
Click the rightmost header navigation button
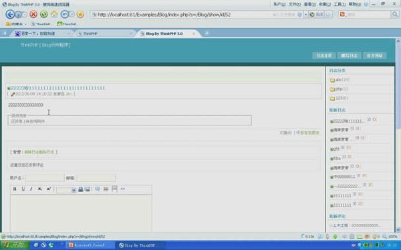[x=375, y=55]
